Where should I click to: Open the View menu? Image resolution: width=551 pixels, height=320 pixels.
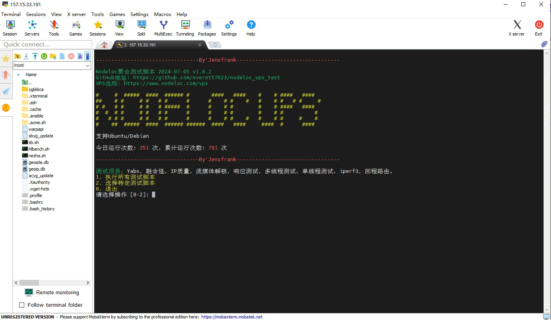(x=56, y=14)
